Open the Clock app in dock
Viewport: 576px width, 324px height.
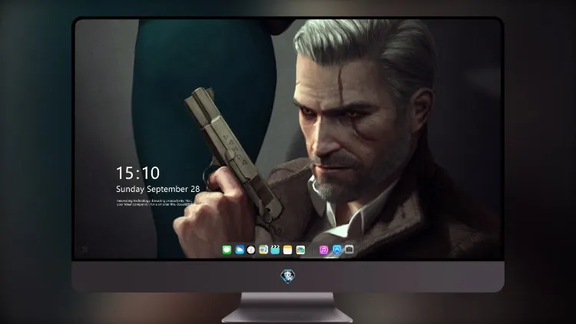click(251, 250)
